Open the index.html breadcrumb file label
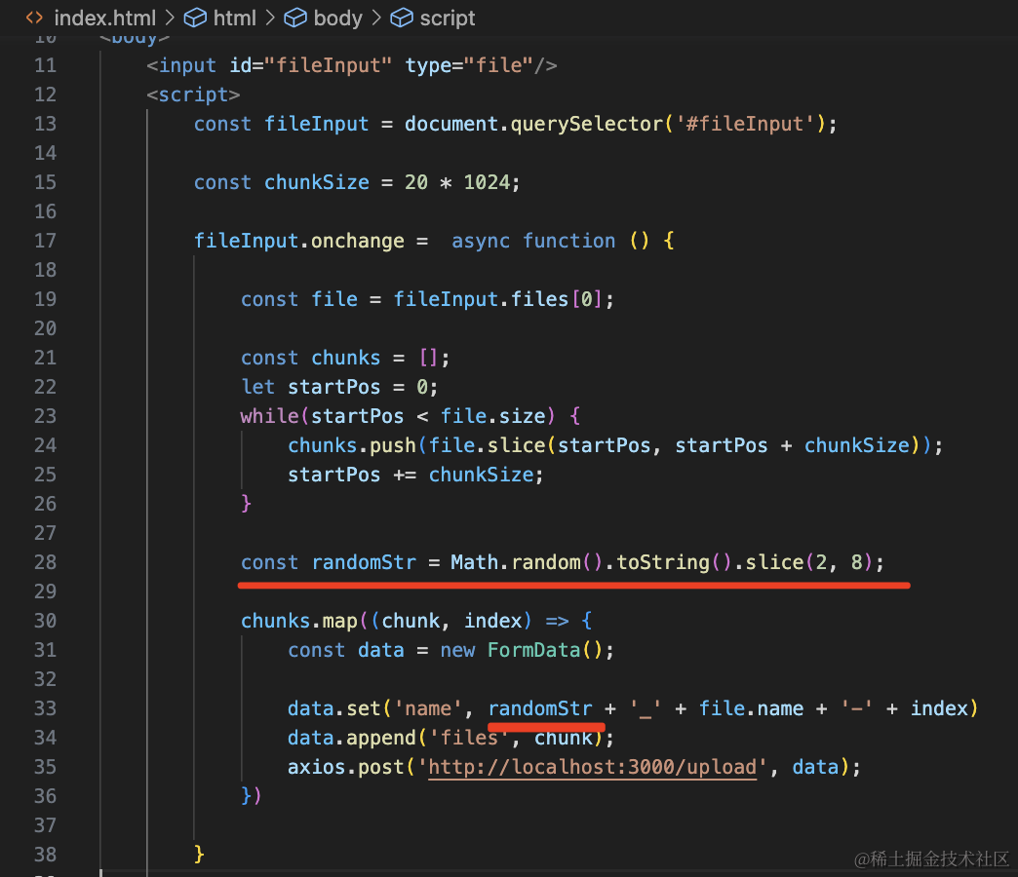The width and height of the screenshot is (1018, 877). (101, 18)
